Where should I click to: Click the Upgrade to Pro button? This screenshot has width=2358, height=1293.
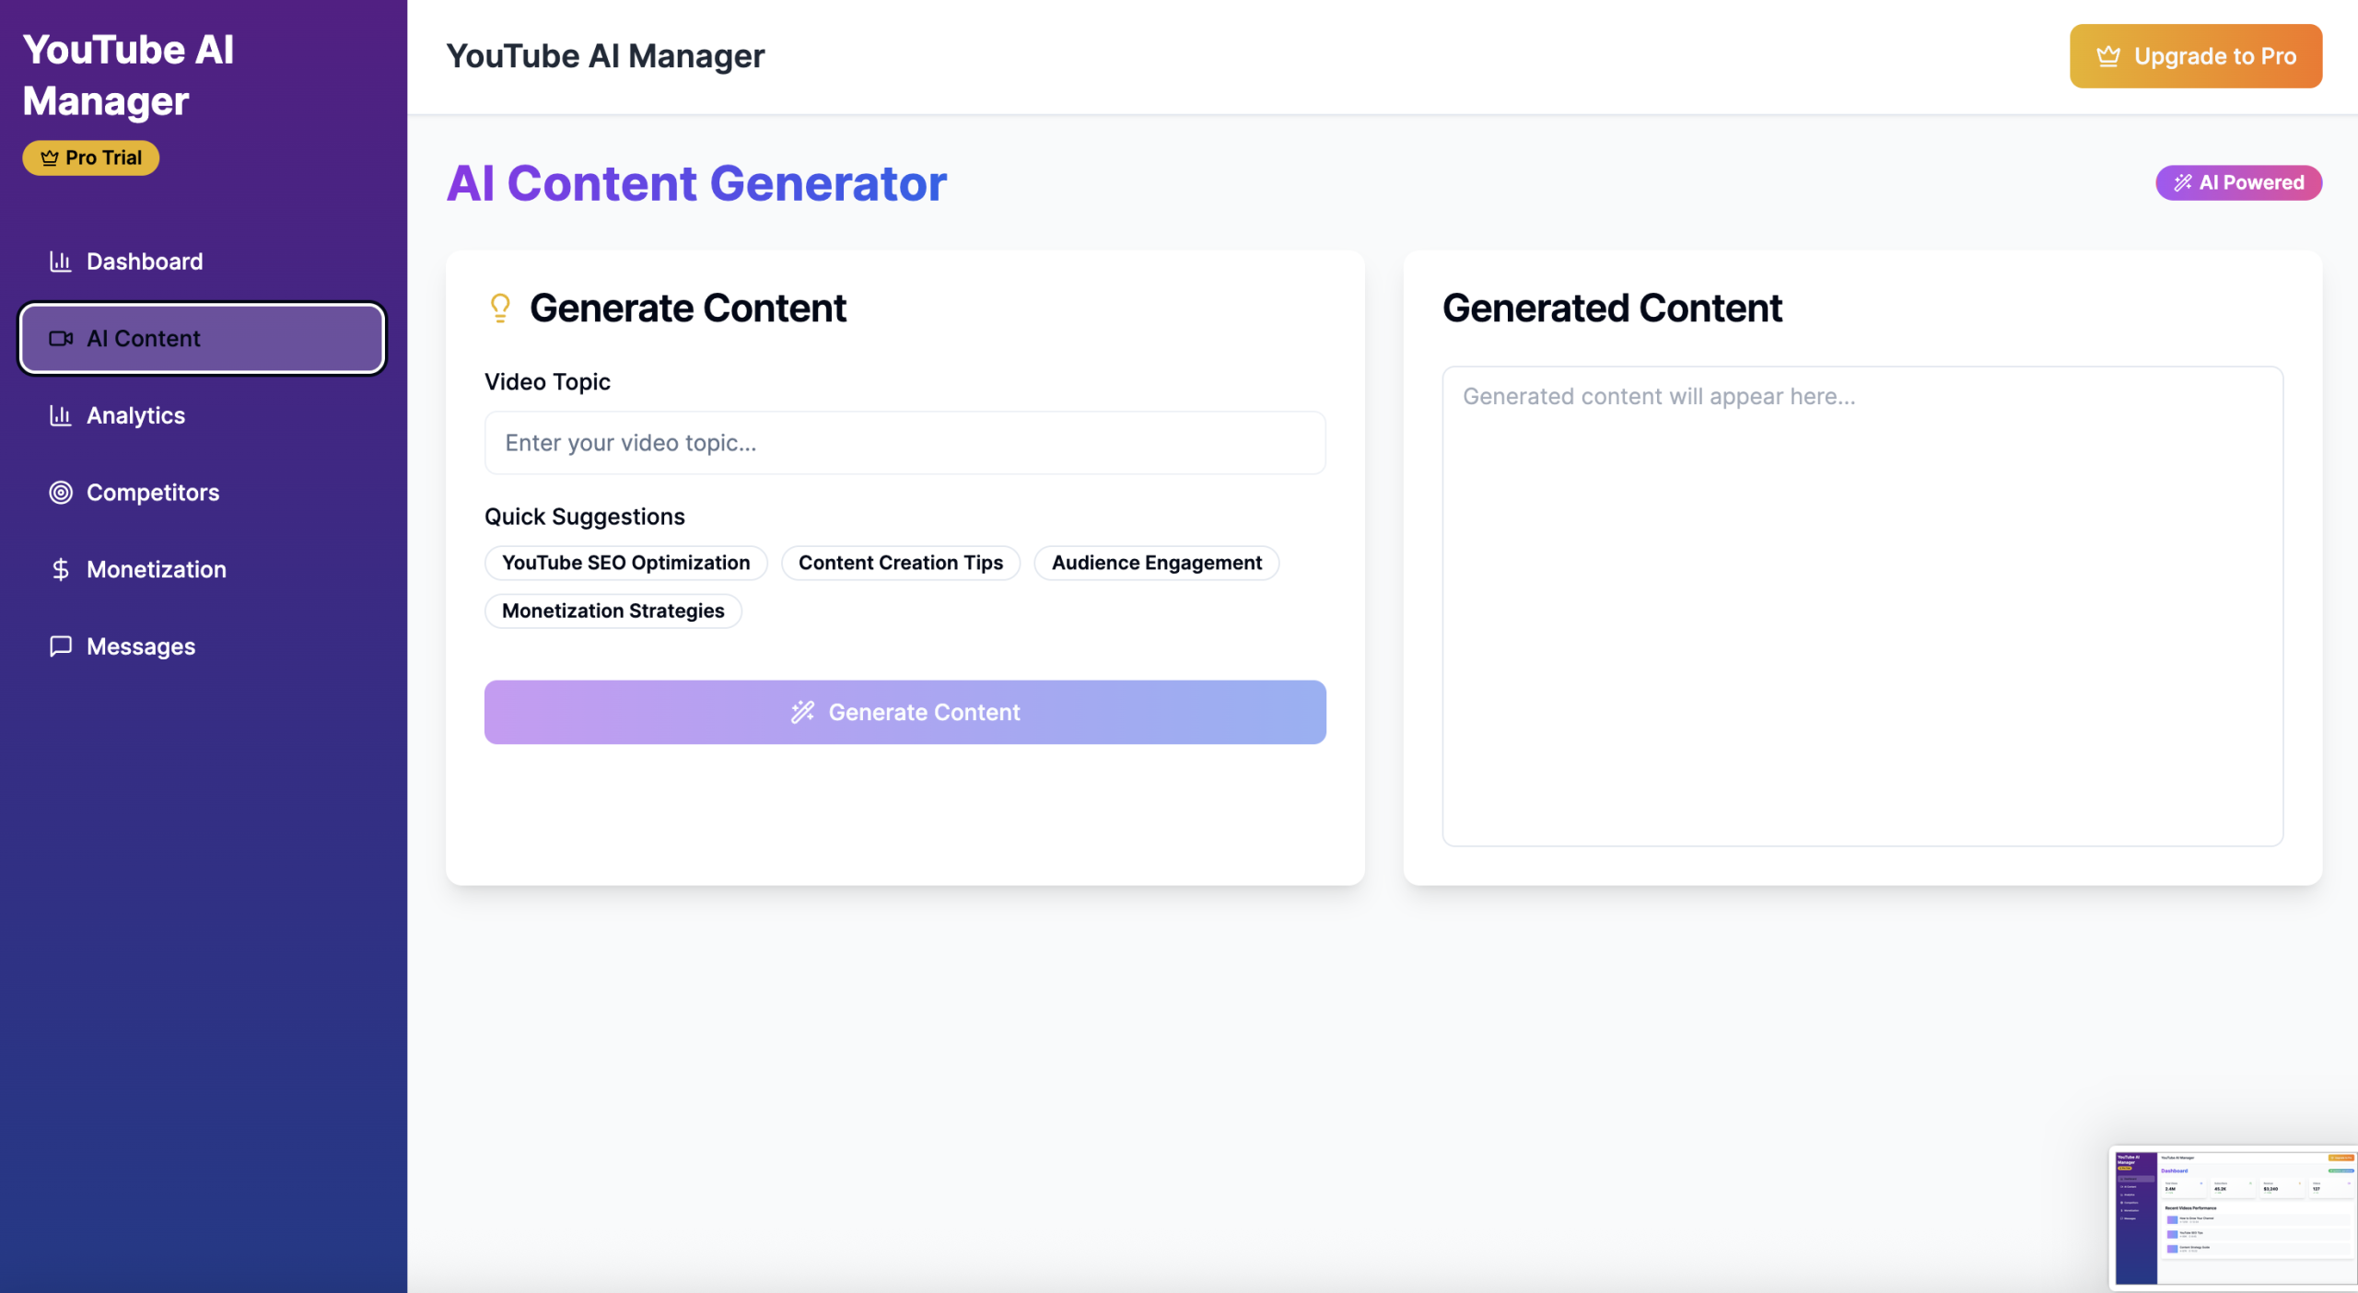point(2196,56)
